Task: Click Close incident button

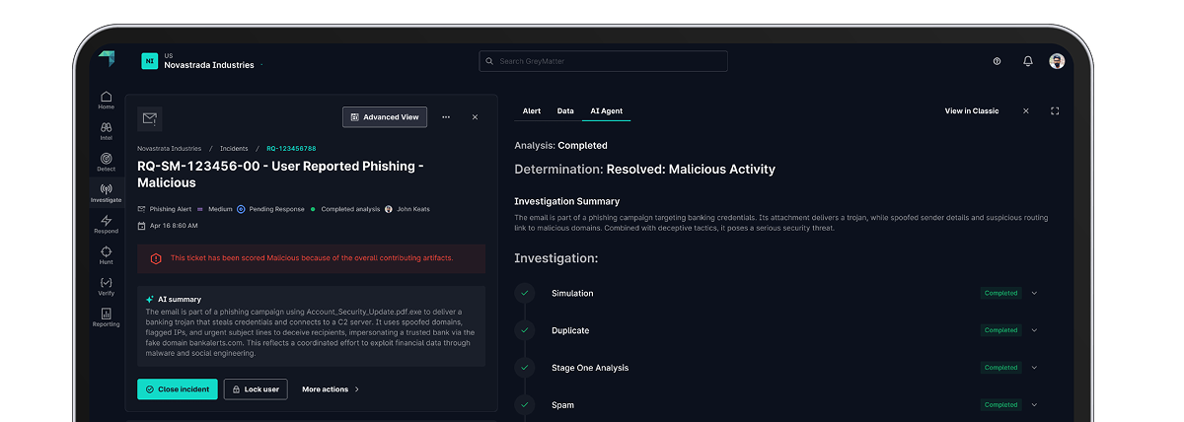Action: point(178,389)
